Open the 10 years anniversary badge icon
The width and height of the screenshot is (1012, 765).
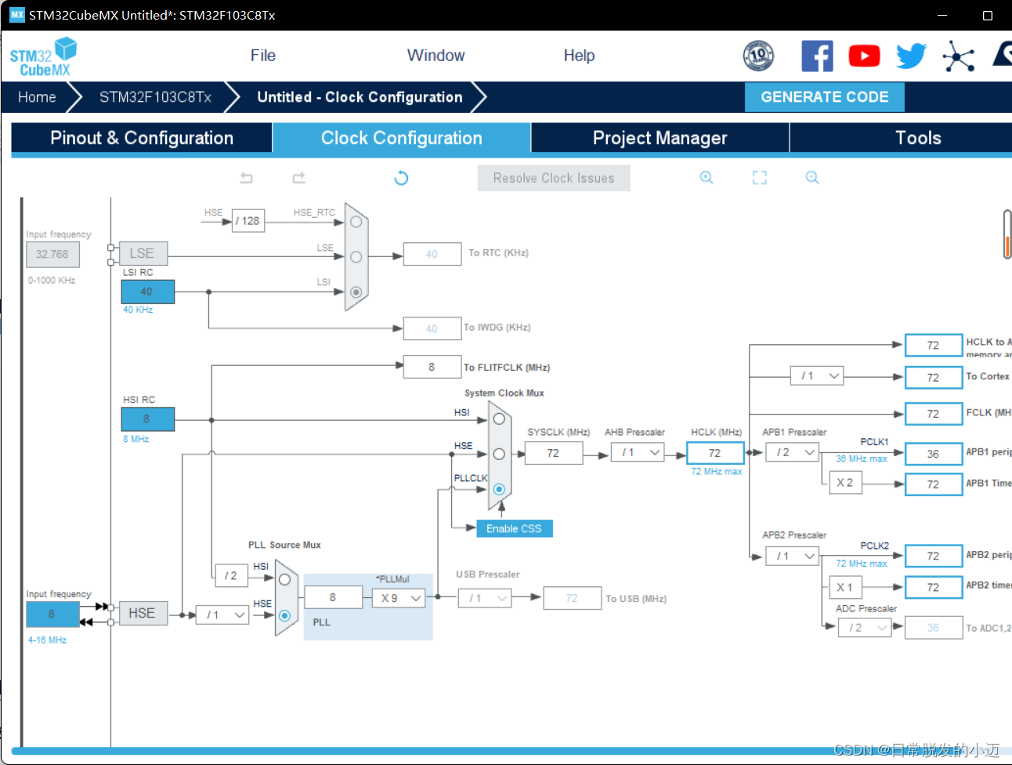[x=758, y=56]
